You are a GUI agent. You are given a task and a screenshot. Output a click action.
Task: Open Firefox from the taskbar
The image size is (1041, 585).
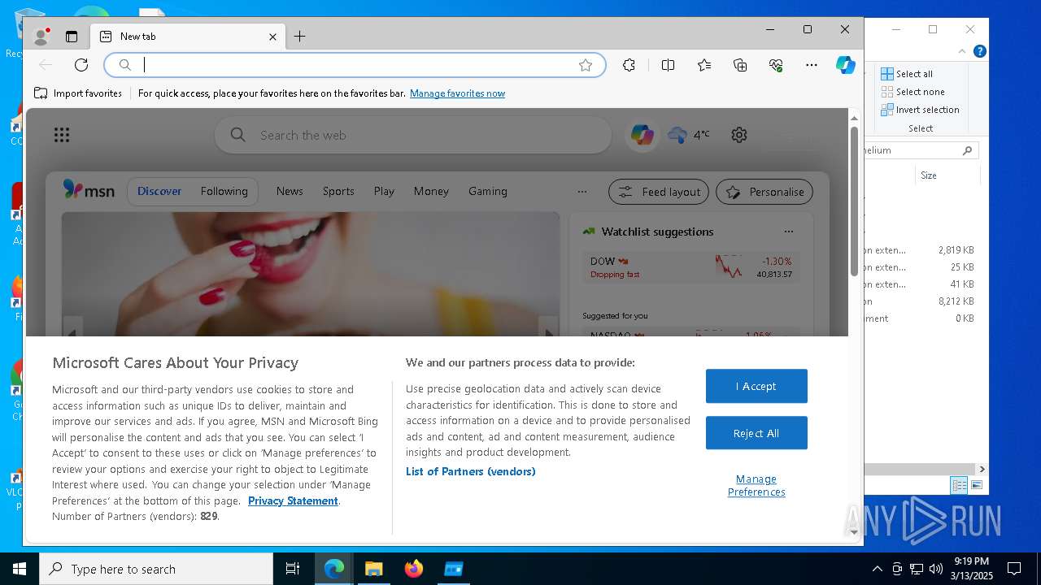pos(414,569)
